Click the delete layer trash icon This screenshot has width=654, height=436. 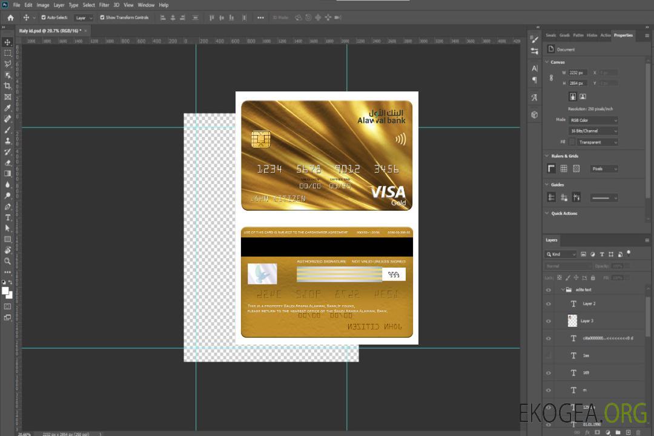tap(638, 432)
